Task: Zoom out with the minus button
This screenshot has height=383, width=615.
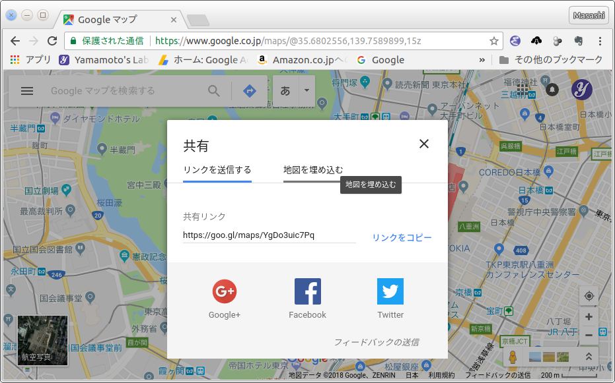Action: (x=589, y=336)
